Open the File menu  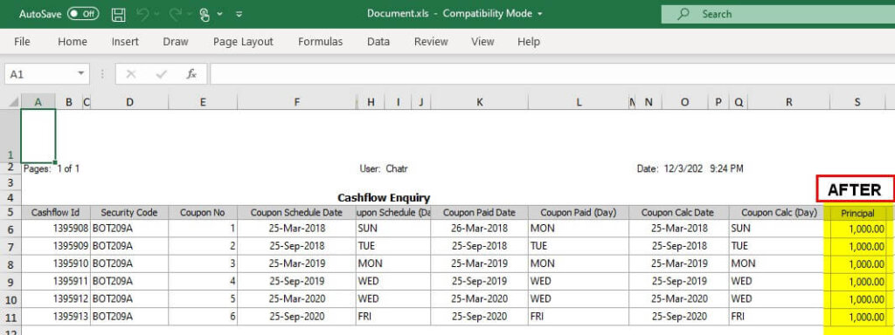coord(22,42)
